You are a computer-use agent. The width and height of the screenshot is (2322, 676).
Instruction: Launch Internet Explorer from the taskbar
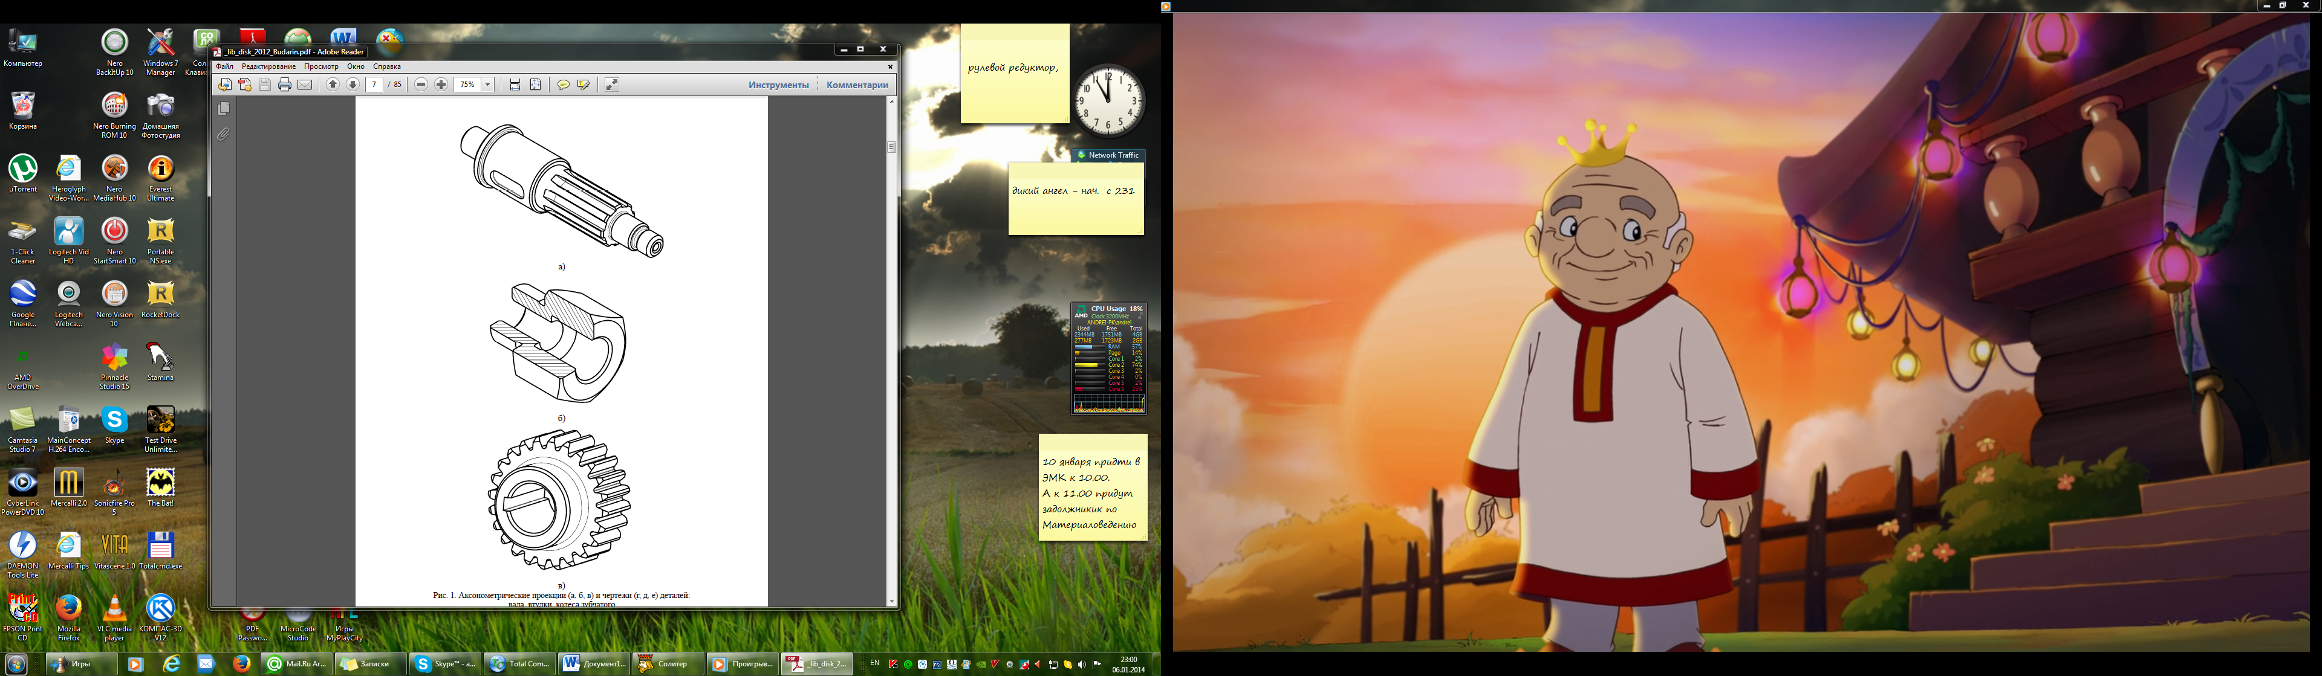pyautogui.click(x=171, y=665)
